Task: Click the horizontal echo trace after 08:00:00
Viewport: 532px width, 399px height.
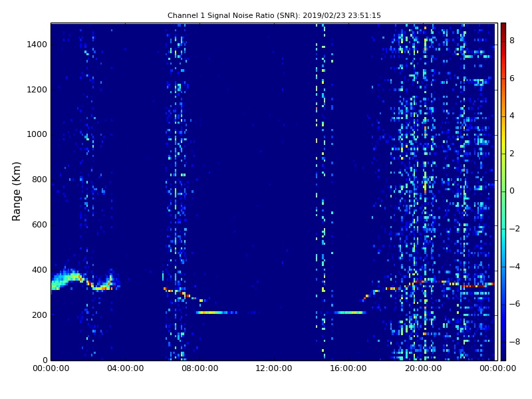Action: point(217,313)
